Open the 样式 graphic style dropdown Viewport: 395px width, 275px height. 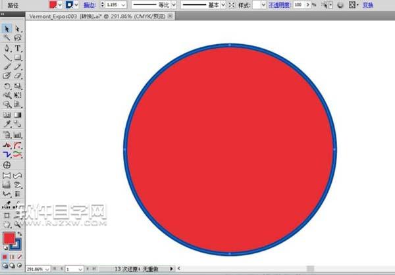(263, 5)
